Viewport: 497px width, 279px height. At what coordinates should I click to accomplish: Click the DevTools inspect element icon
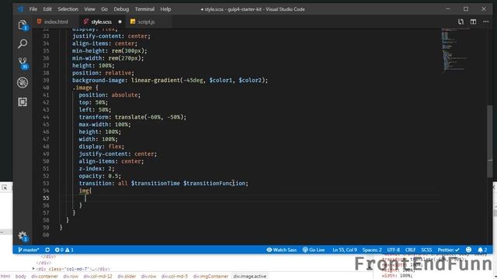coord(5,188)
